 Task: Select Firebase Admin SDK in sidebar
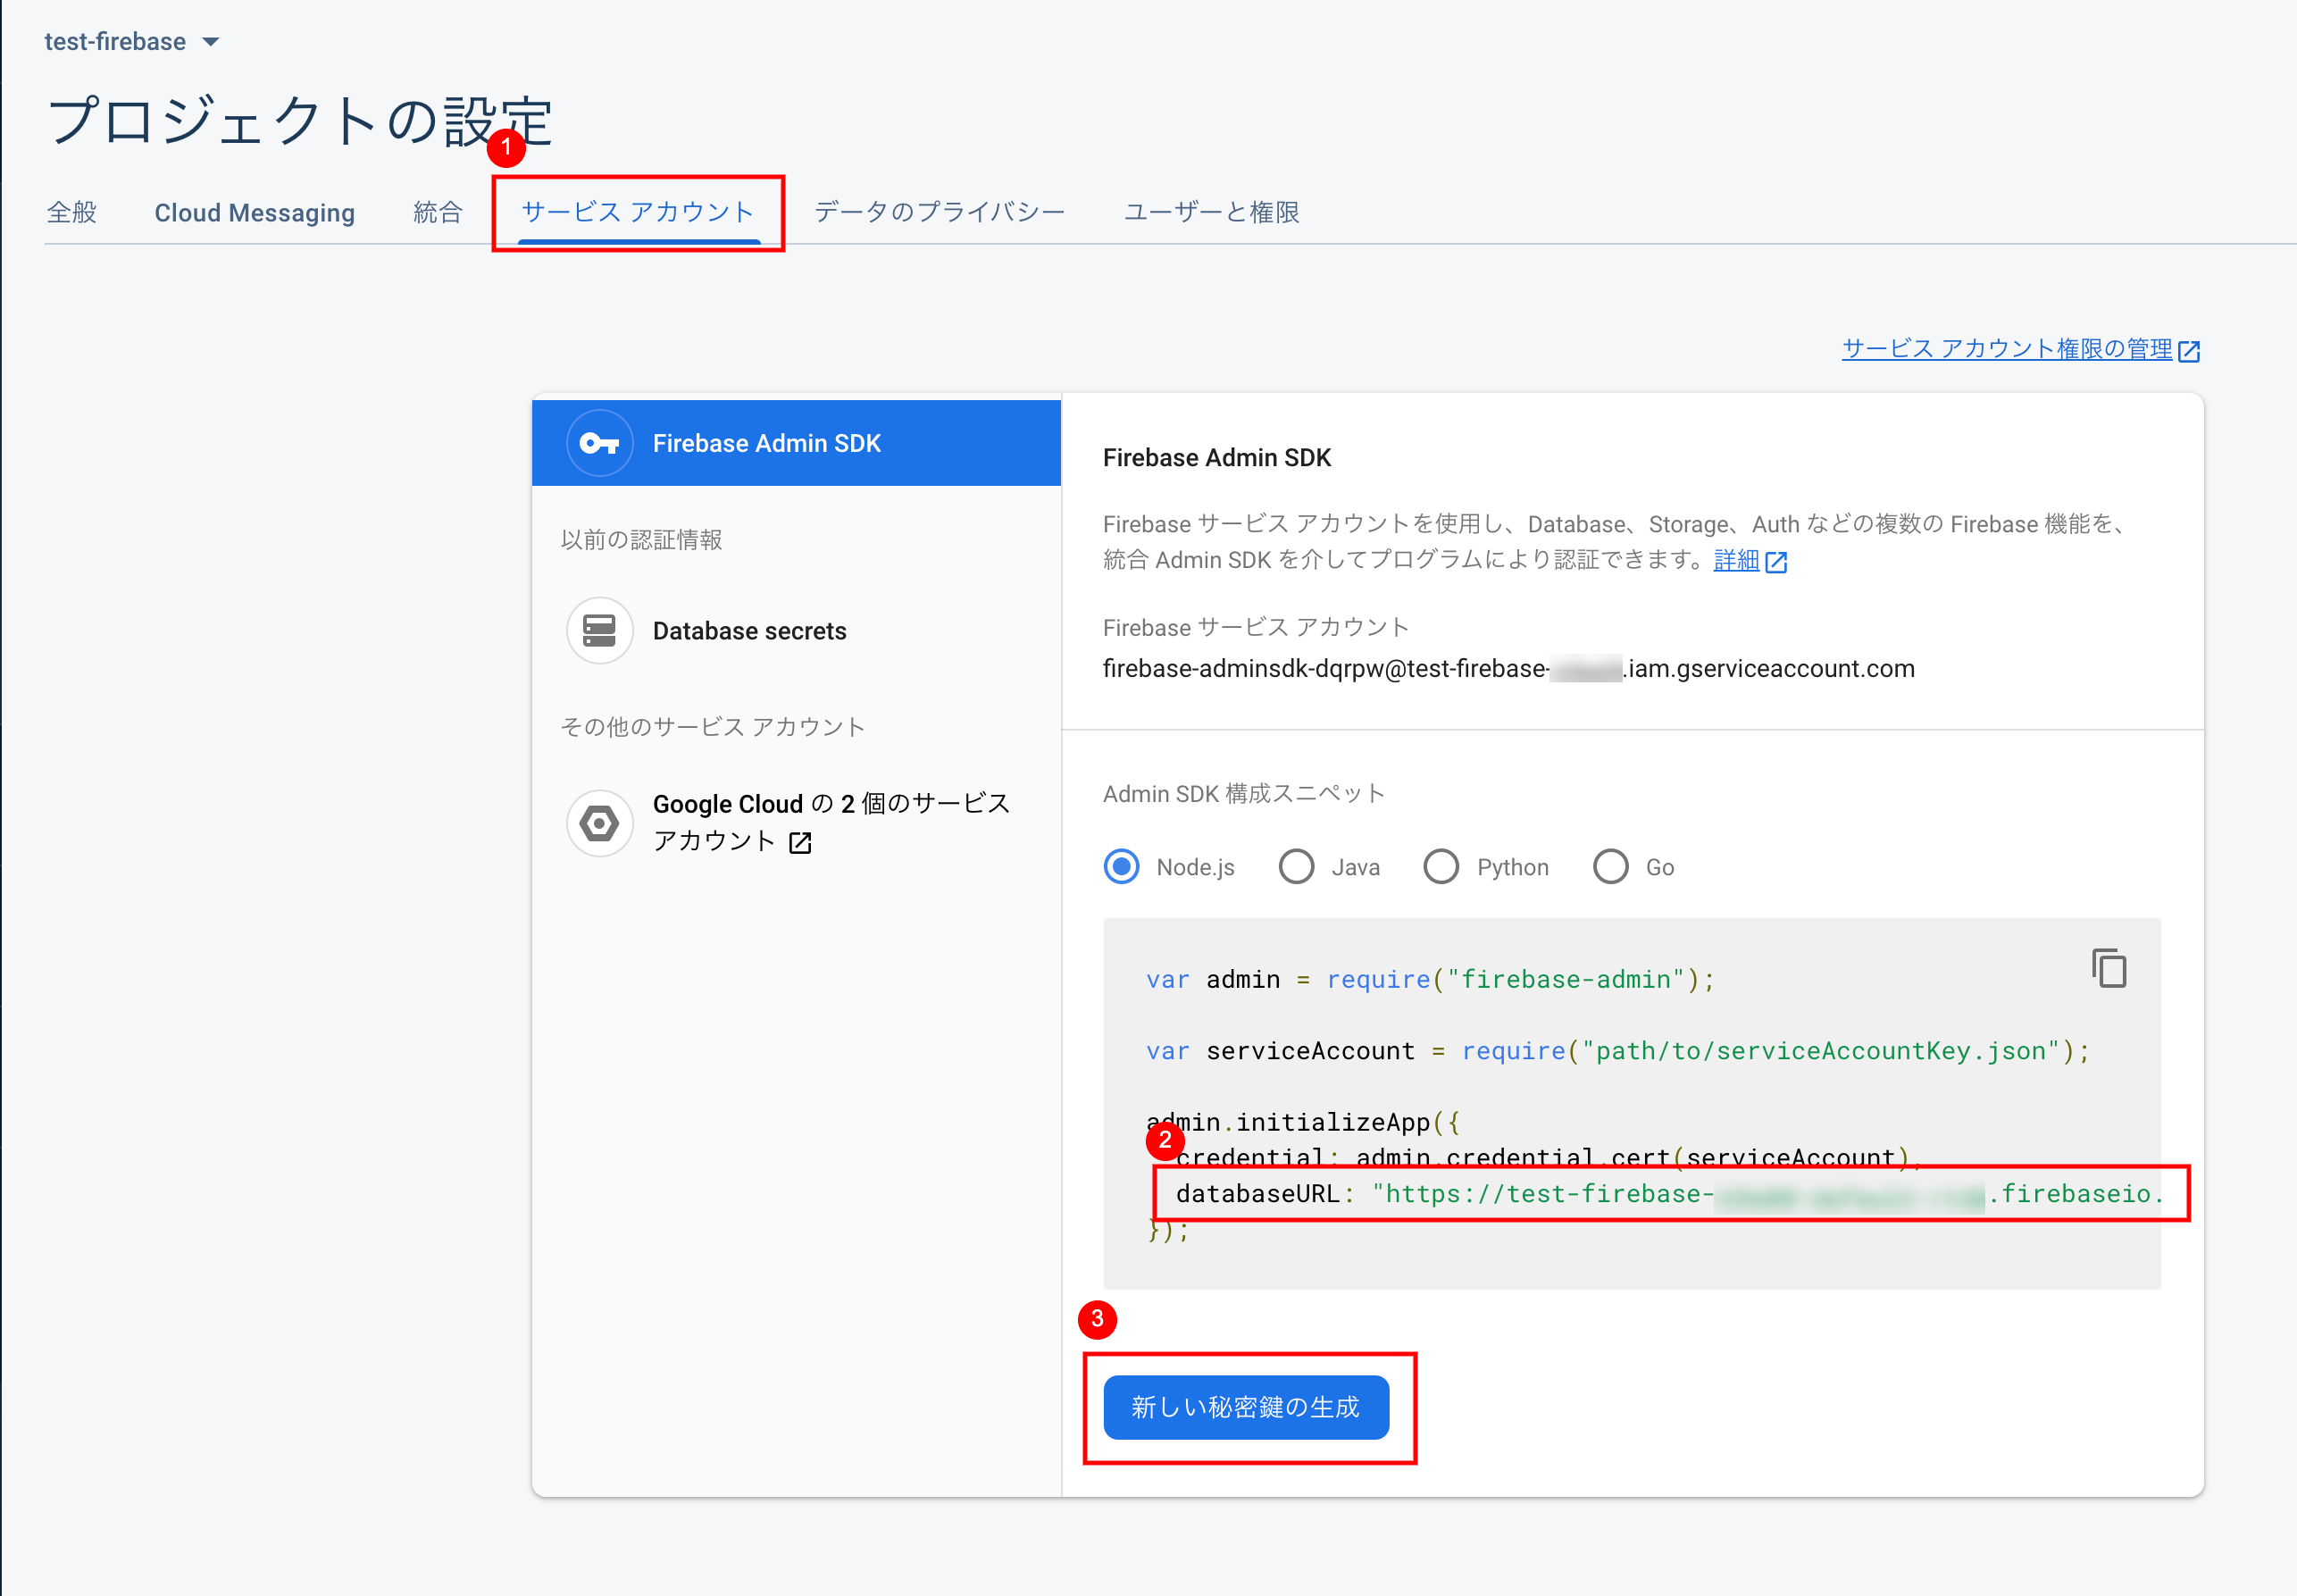796,443
